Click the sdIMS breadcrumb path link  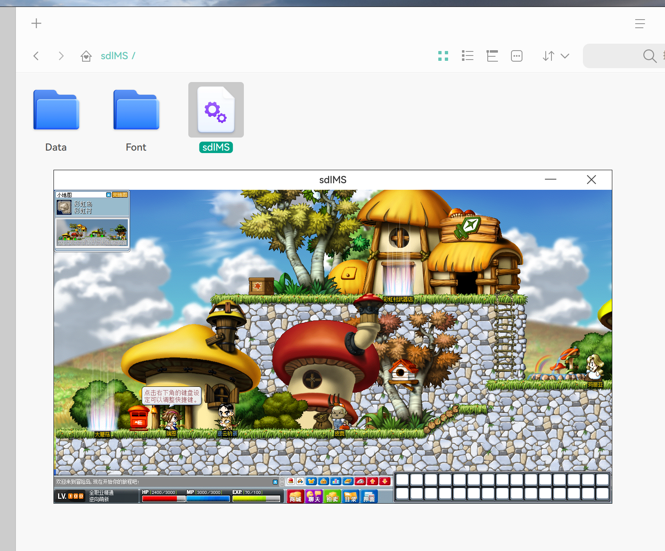[x=114, y=56]
